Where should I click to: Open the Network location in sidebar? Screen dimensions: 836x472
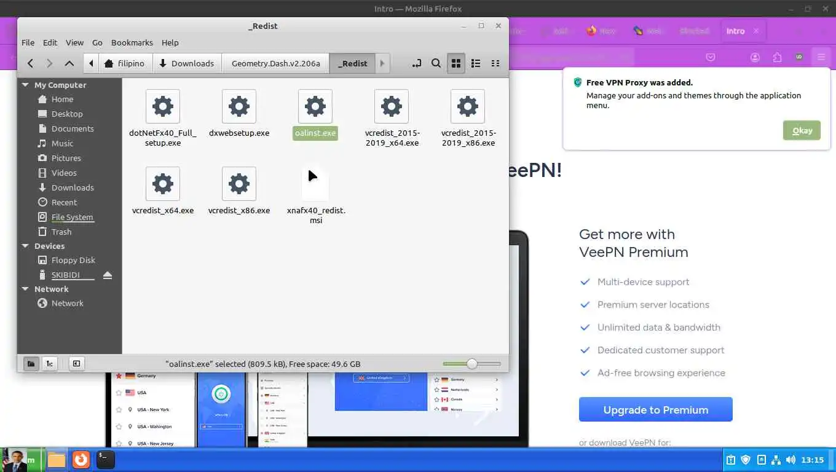[67, 303]
